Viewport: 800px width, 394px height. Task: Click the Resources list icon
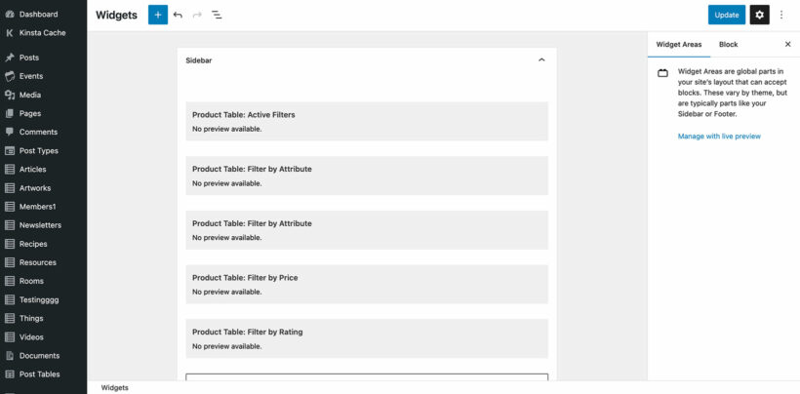tap(9, 262)
